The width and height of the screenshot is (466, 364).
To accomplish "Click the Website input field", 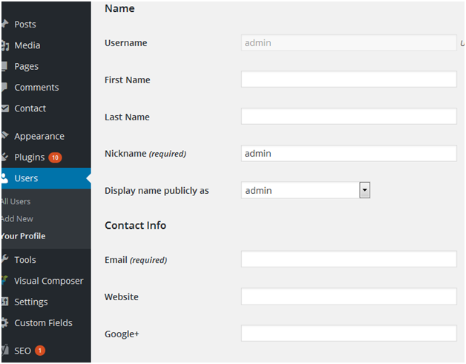I will (x=349, y=296).
